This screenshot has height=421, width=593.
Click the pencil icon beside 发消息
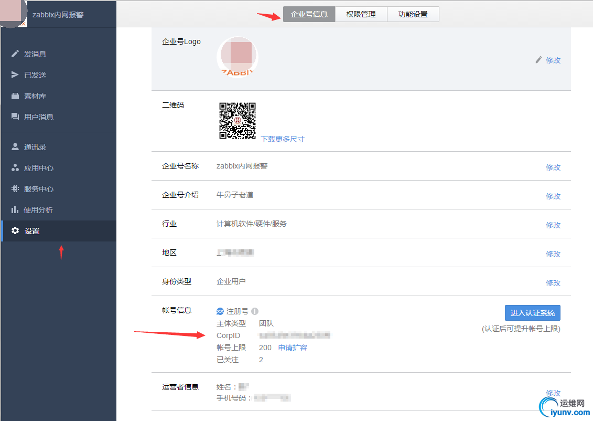(15, 54)
